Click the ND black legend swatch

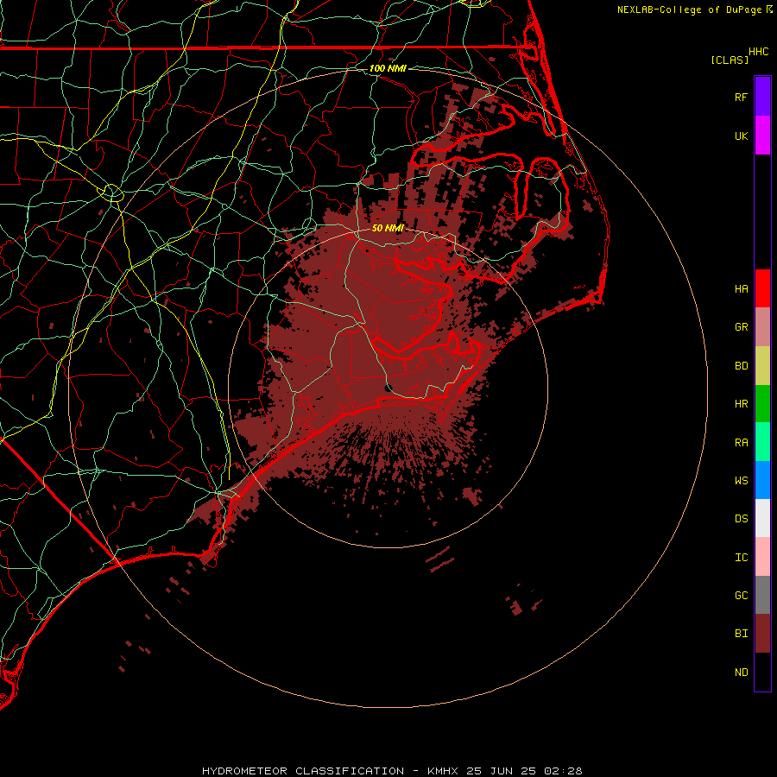pyautogui.click(x=762, y=672)
